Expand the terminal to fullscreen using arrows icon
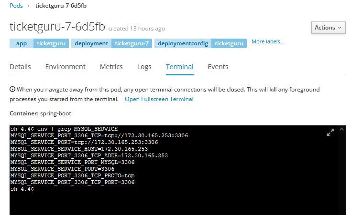Screen dimensions: 351x215 tap(330, 133)
